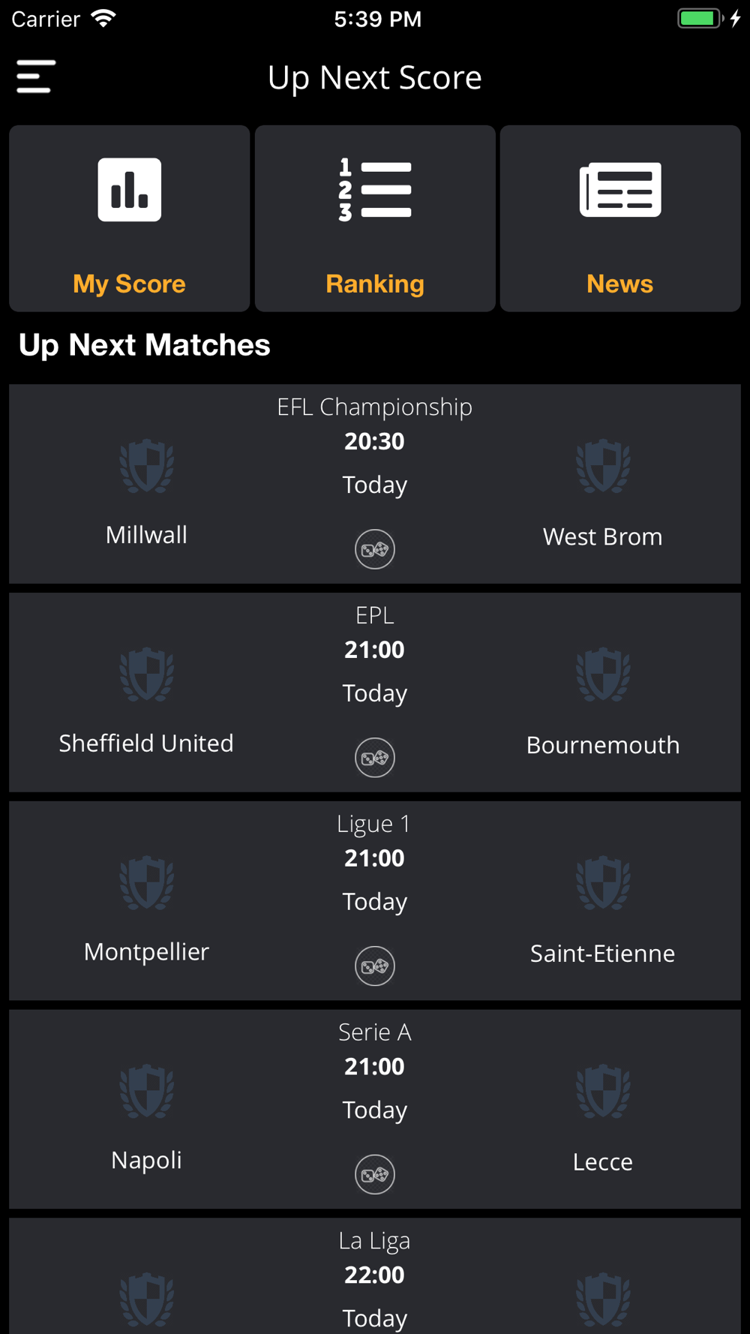Open the Ranking label
Viewport: 750px width, 1334px height.
pos(375,284)
